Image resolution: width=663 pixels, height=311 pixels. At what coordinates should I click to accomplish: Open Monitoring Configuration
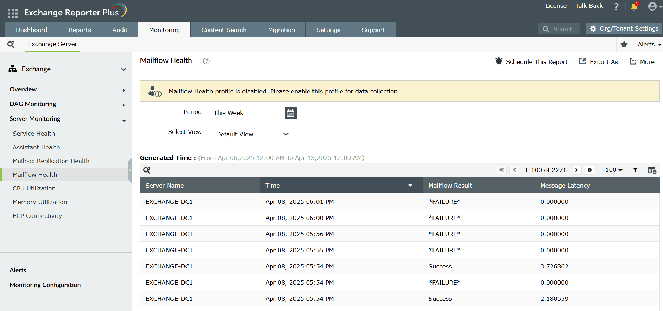(x=45, y=285)
